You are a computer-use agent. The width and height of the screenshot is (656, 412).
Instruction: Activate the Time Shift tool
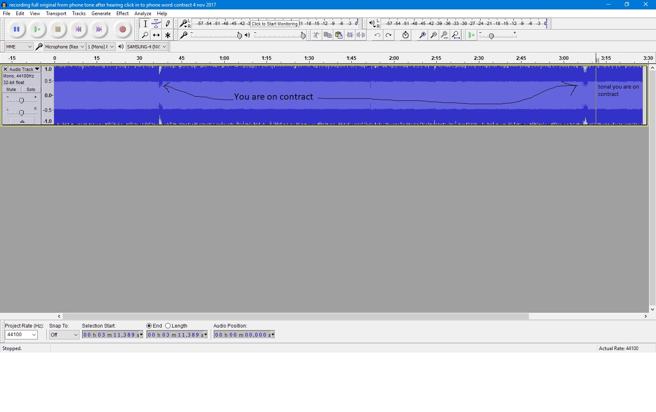point(156,35)
